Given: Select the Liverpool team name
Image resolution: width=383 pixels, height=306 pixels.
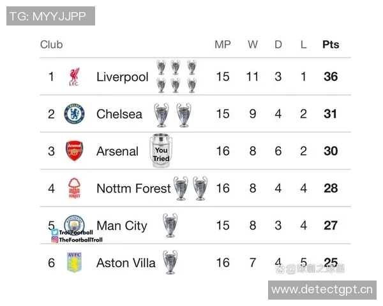Looking at the screenshot, I should [x=122, y=77].
